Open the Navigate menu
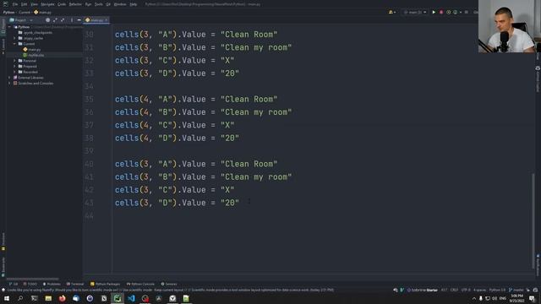 47,4
